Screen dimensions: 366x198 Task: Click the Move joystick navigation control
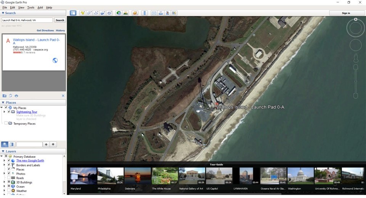[355, 45]
